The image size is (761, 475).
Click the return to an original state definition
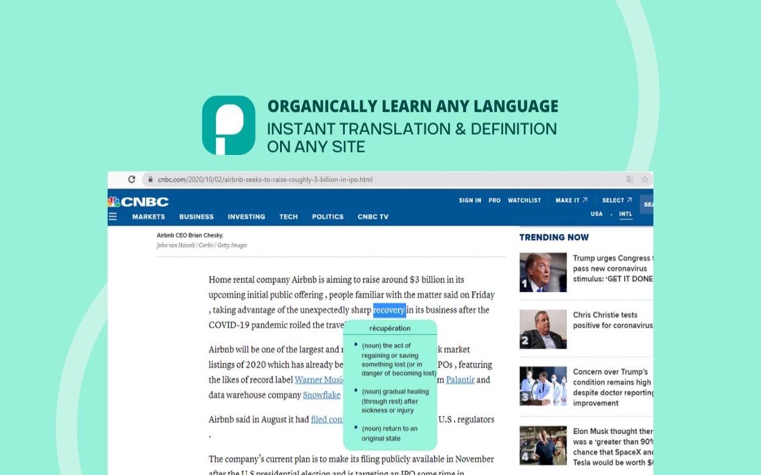coord(389,433)
